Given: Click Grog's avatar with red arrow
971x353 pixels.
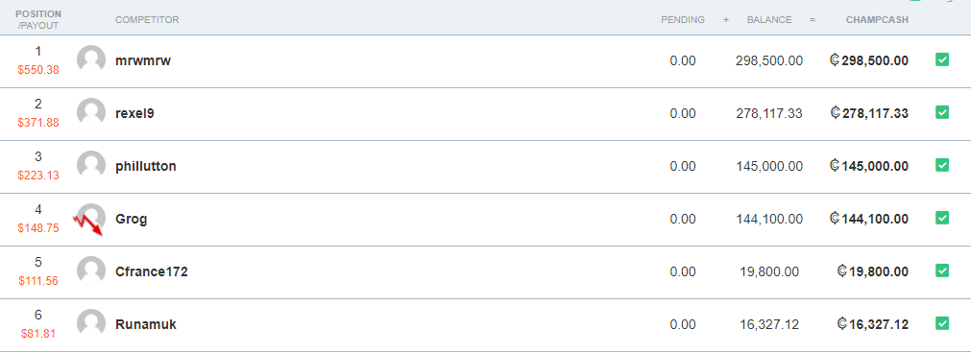Looking at the screenshot, I should coord(91,219).
